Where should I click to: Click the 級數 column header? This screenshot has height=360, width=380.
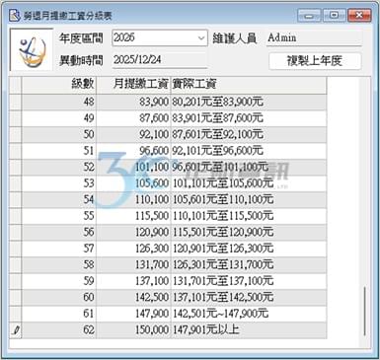point(59,85)
